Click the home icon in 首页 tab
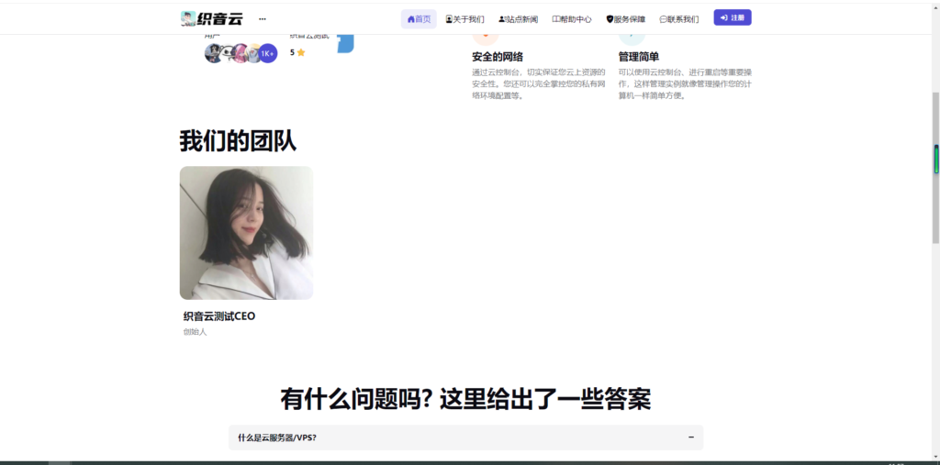This screenshot has height=465, width=940. pyautogui.click(x=410, y=19)
